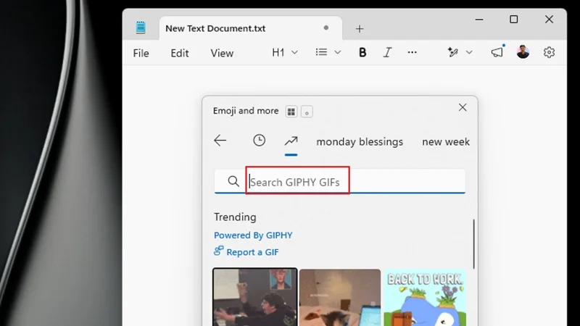This screenshot has height=326, width=580.
Task: Click the GIF panel vertical scrollbar
Action: tap(473, 244)
